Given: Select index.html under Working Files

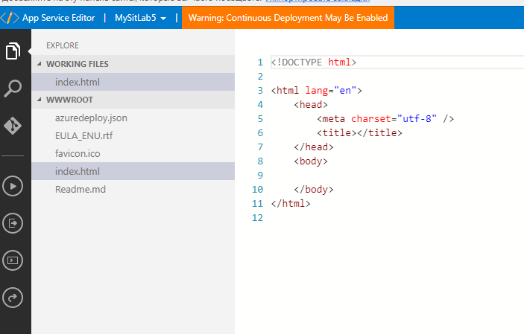Looking at the screenshot, I should pyautogui.click(x=133, y=82).
